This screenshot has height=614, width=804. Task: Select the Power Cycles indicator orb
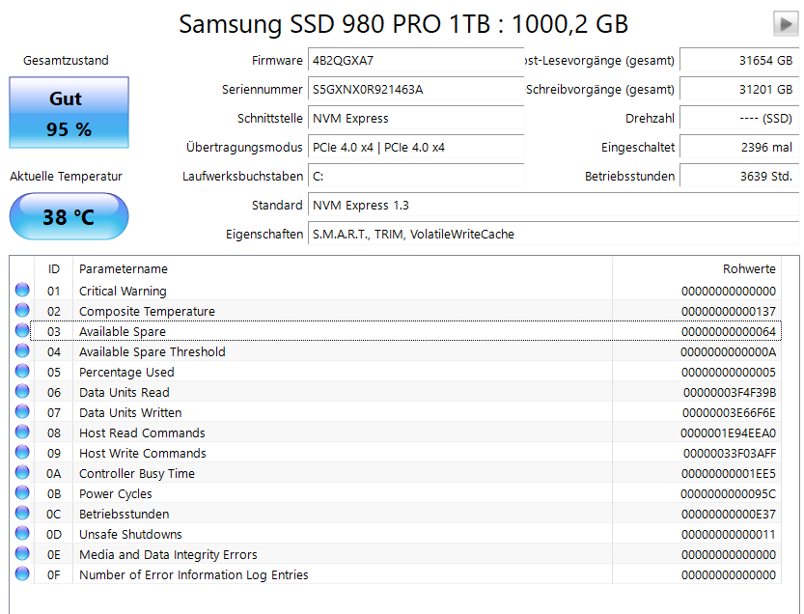click(22, 493)
